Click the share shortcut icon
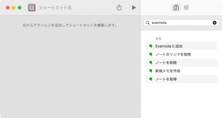 [119, 7]
